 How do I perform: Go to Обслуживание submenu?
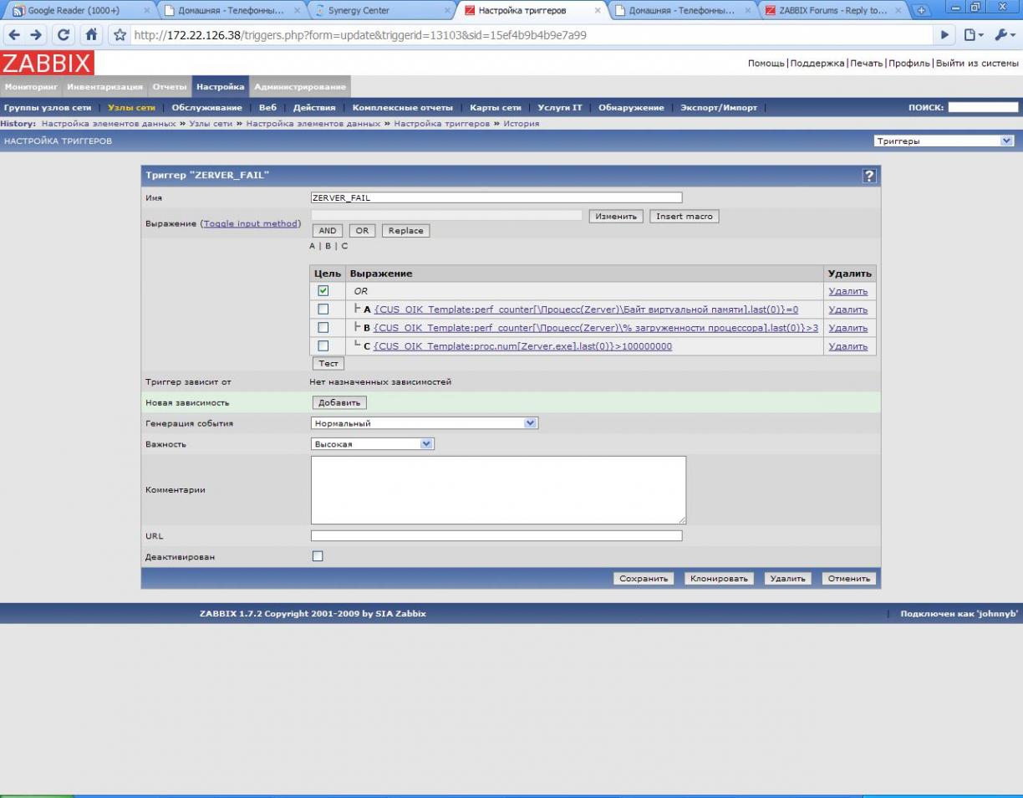click(x=206, y=108)
